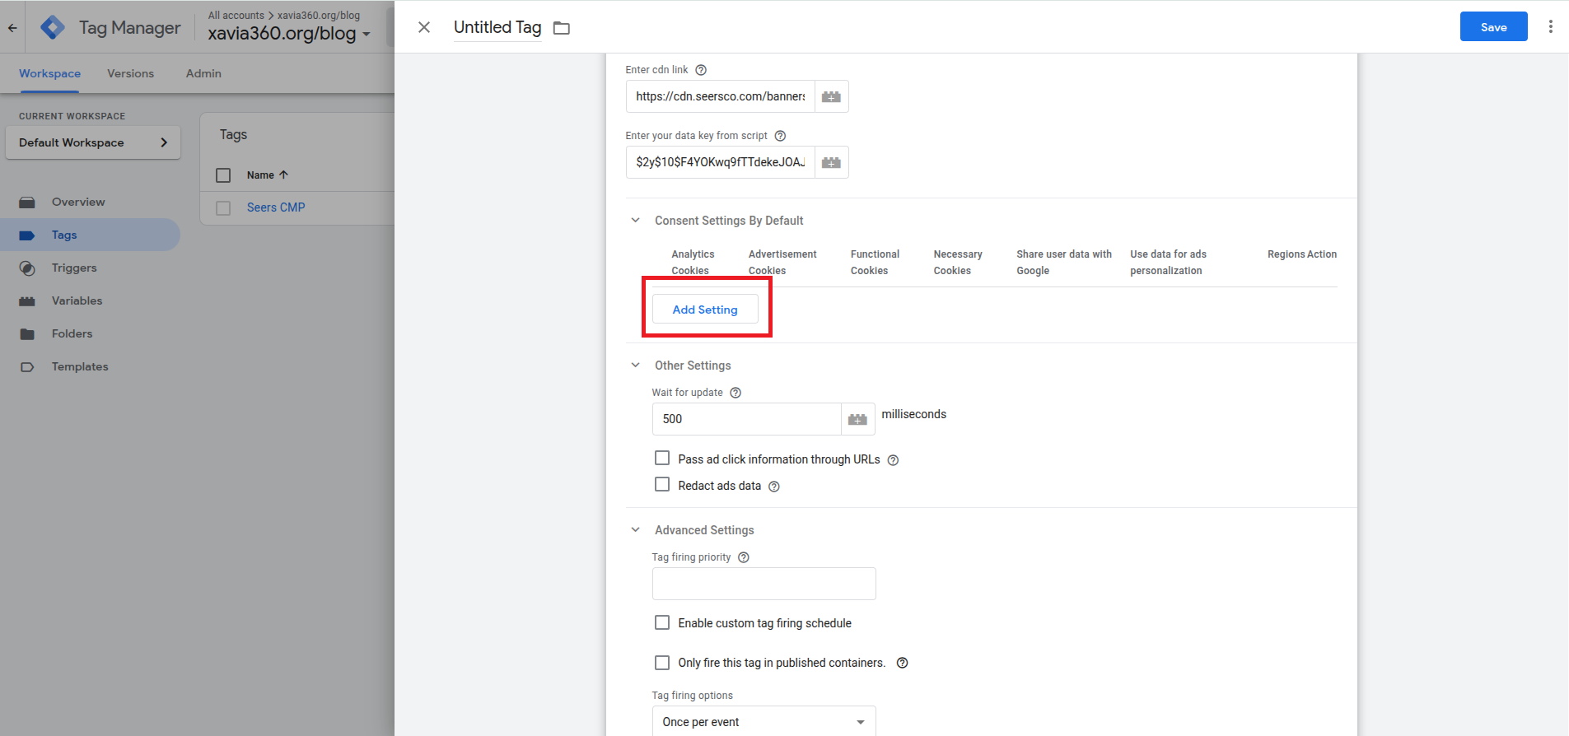Click the Variables icon in the sidebar
The height and width of the screenshot is (736, 1569).
click(x=27, y=300)
